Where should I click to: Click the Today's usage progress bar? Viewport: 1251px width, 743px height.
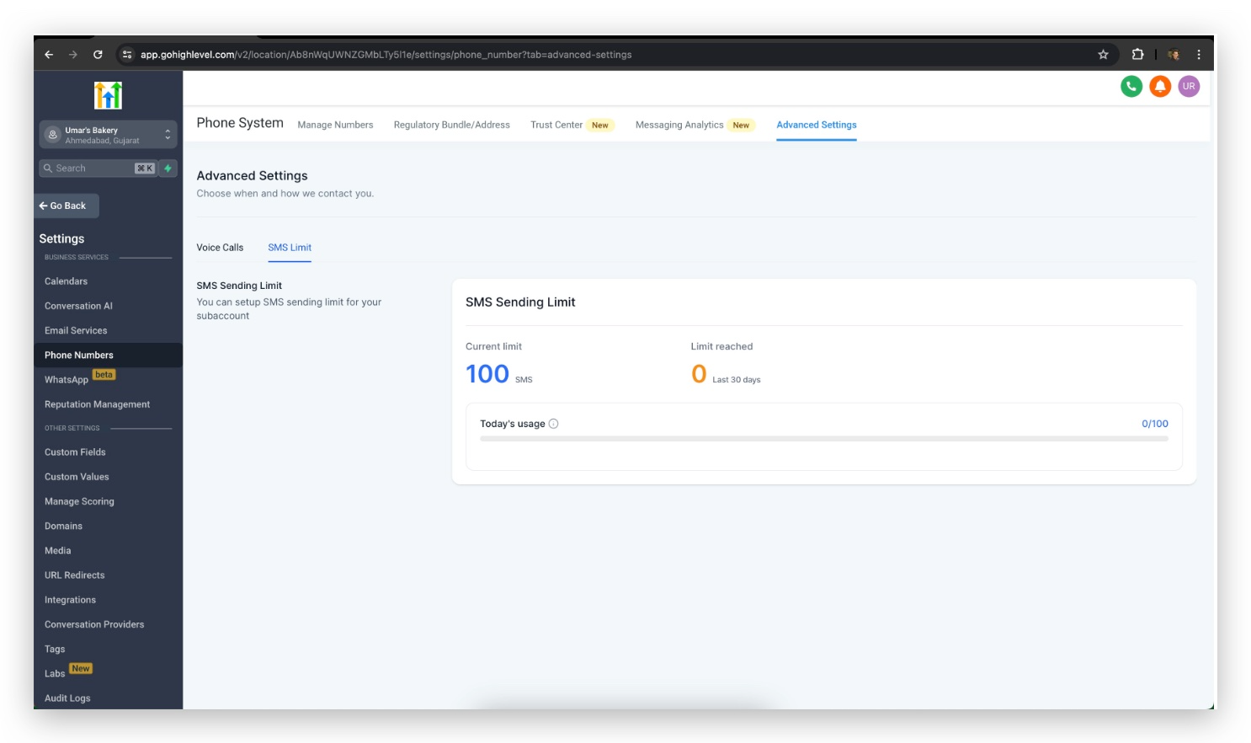click(824, 439)
